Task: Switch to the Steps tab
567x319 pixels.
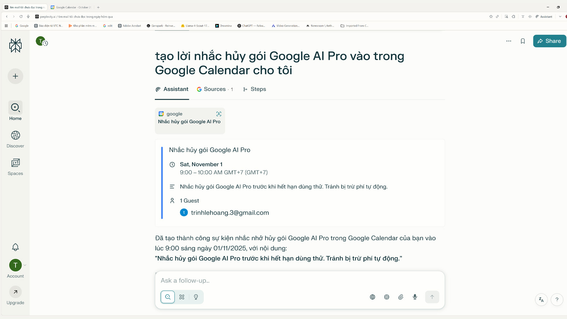Action: [254, 89]
